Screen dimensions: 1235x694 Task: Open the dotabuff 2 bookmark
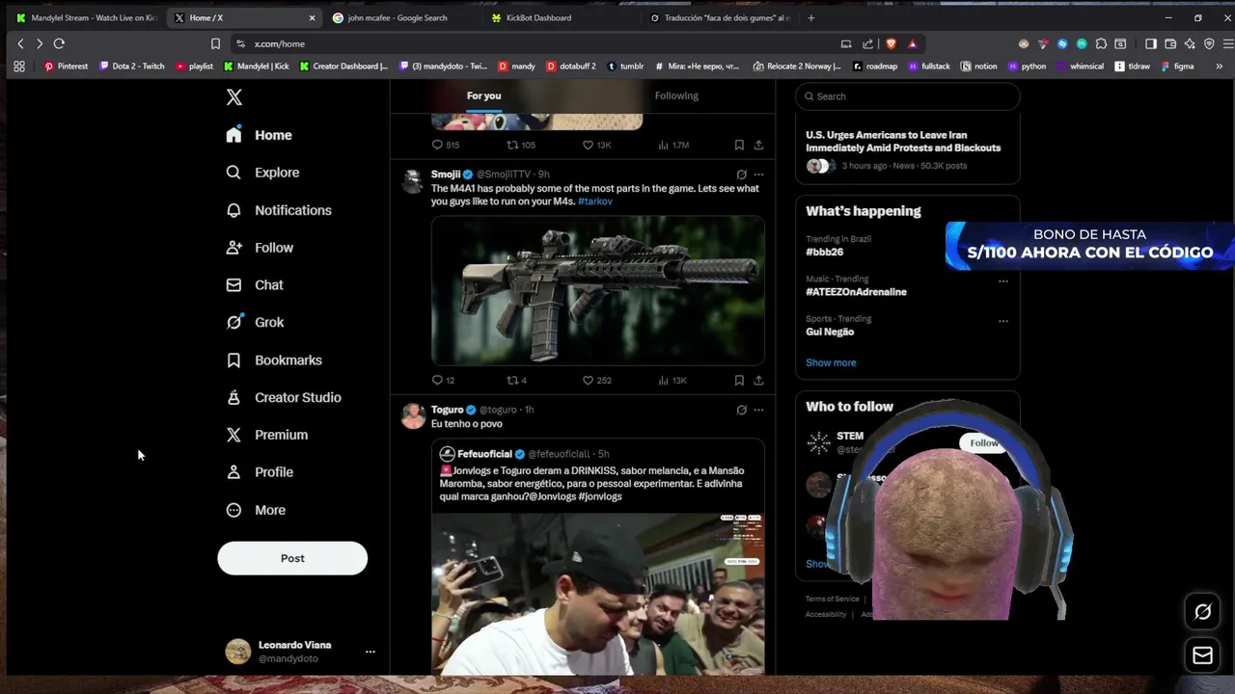pyautogui.click(x=571, y=67)
